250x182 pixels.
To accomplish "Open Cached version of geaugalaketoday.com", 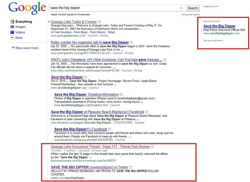I will (x=92, y=36).
